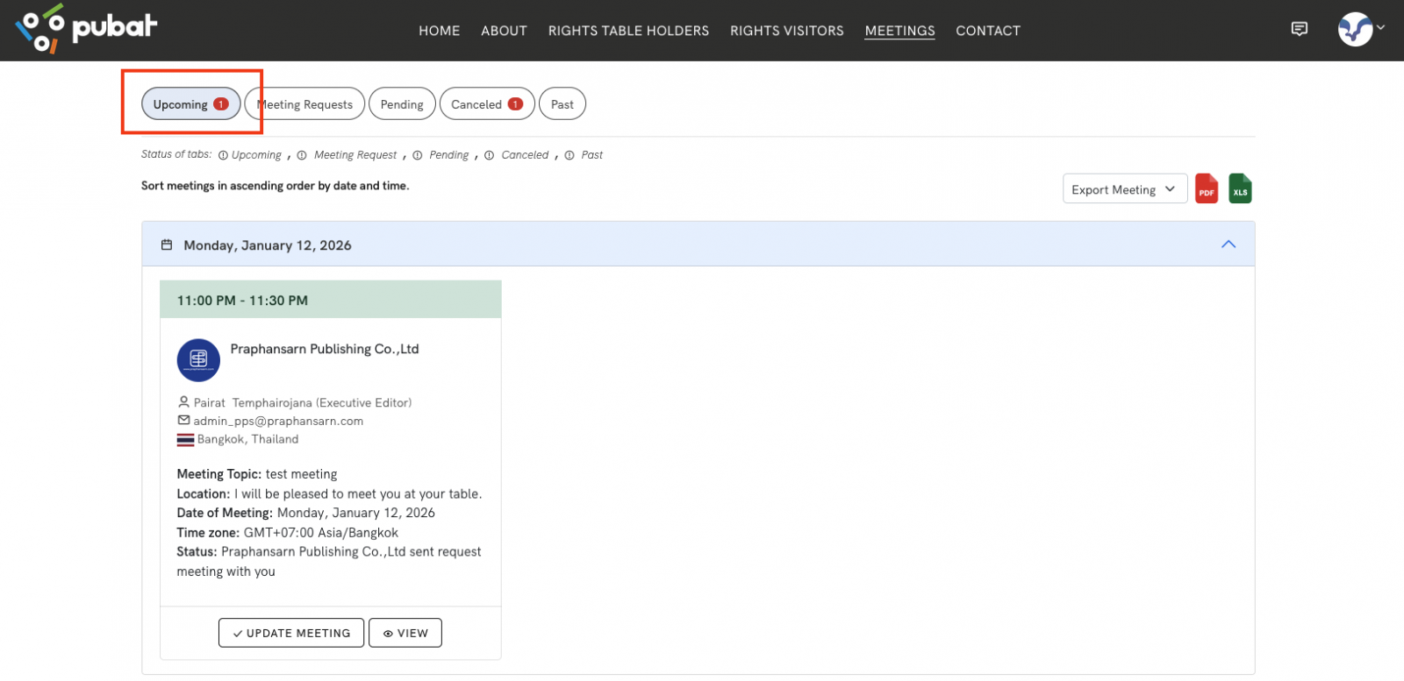The height and width of the screenshot is (681, 1404).
Task: Click the Thailand flag icon
Action: click(x=185, y=439)
